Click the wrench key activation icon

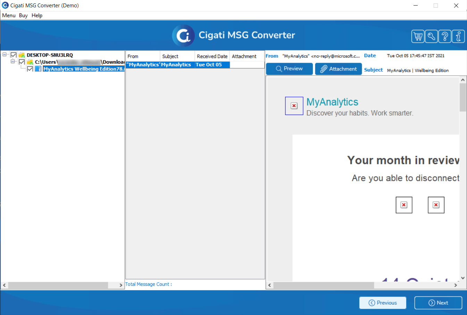(x=431, y=36)
